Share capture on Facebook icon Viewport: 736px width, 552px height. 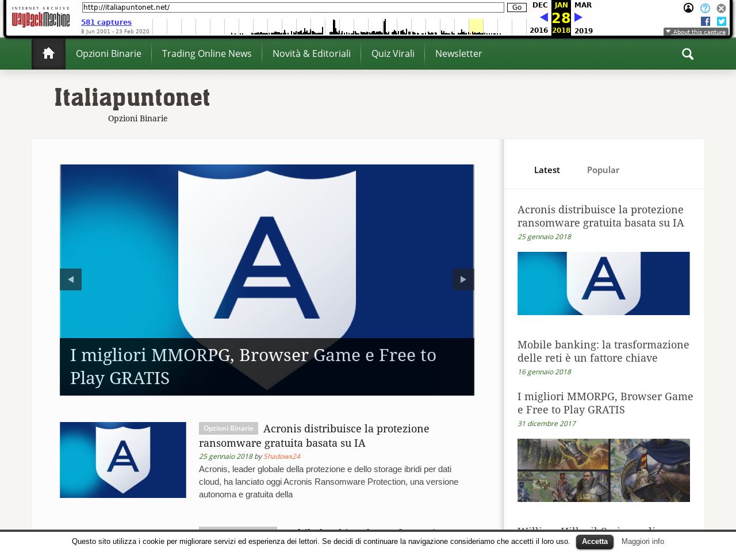click(706, 21)
